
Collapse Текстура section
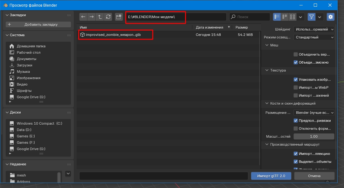(x=267, y=70)
